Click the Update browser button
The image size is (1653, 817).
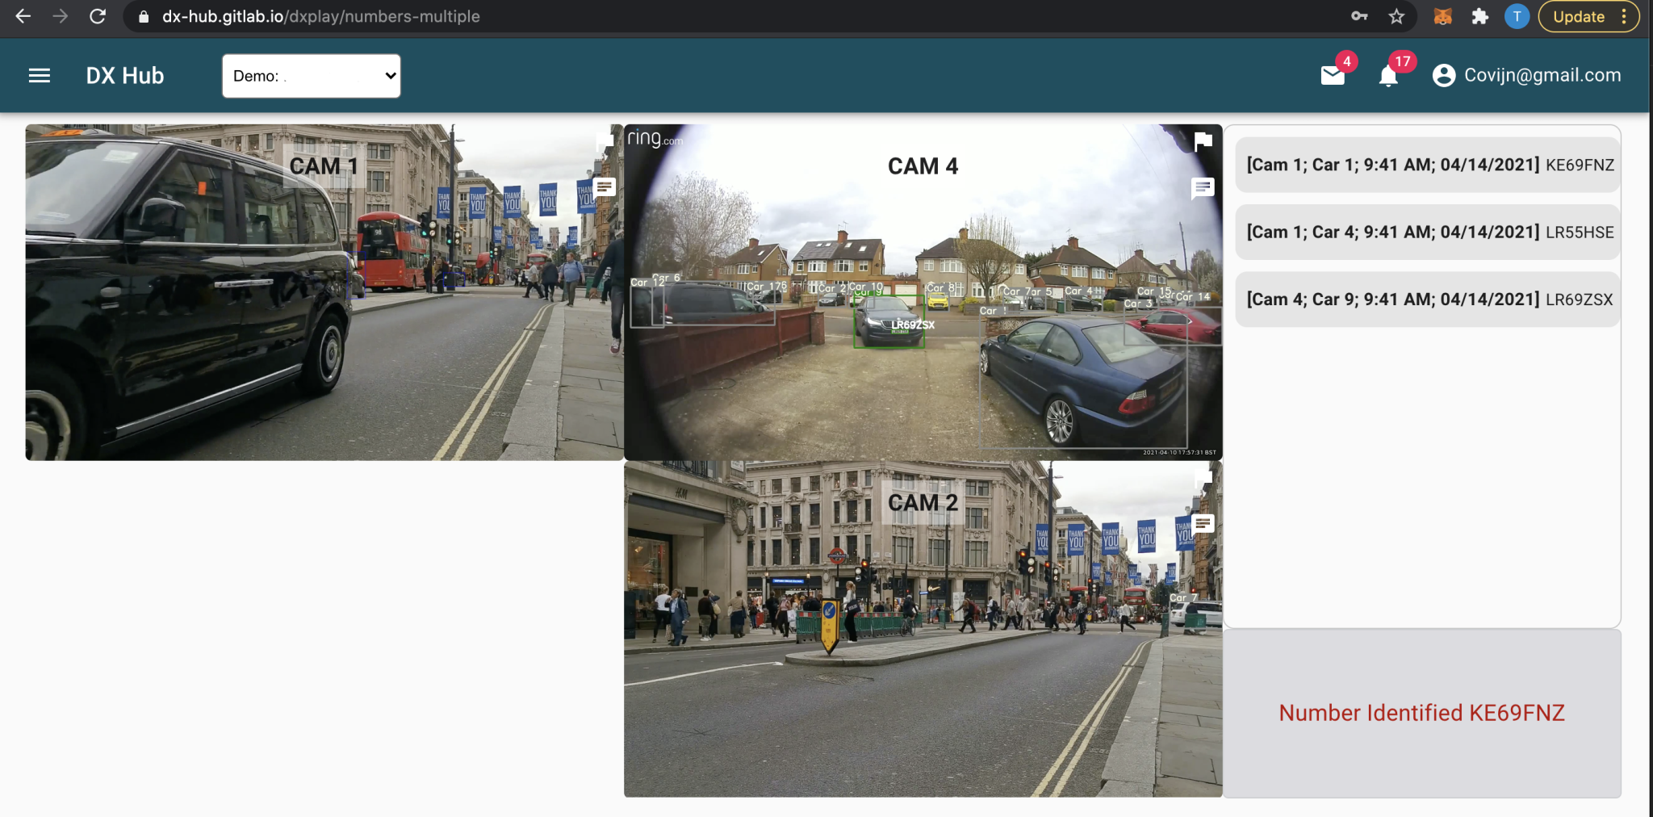click(x=1578, y=16)
